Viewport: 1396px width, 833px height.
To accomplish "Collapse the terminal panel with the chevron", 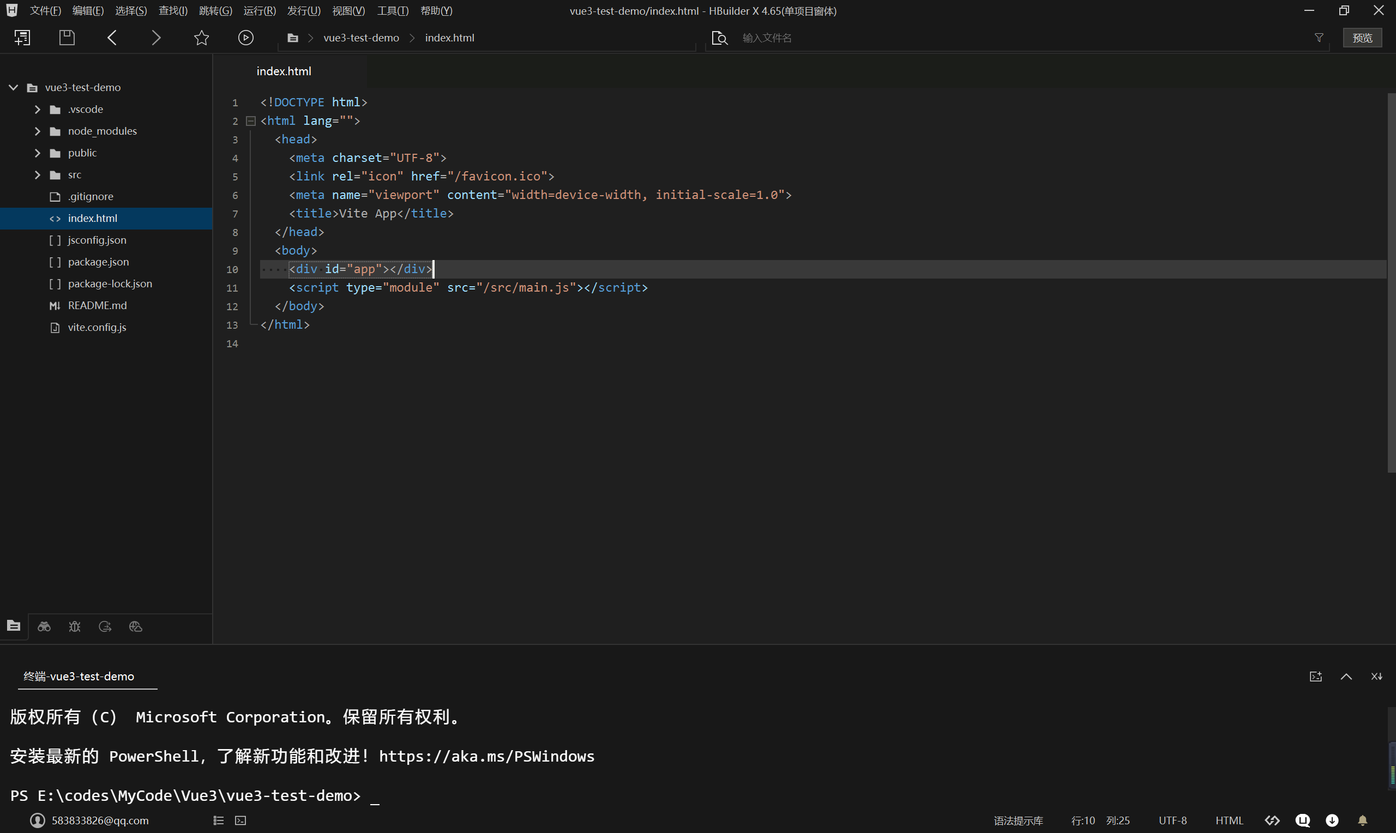I will (1346, 676).
